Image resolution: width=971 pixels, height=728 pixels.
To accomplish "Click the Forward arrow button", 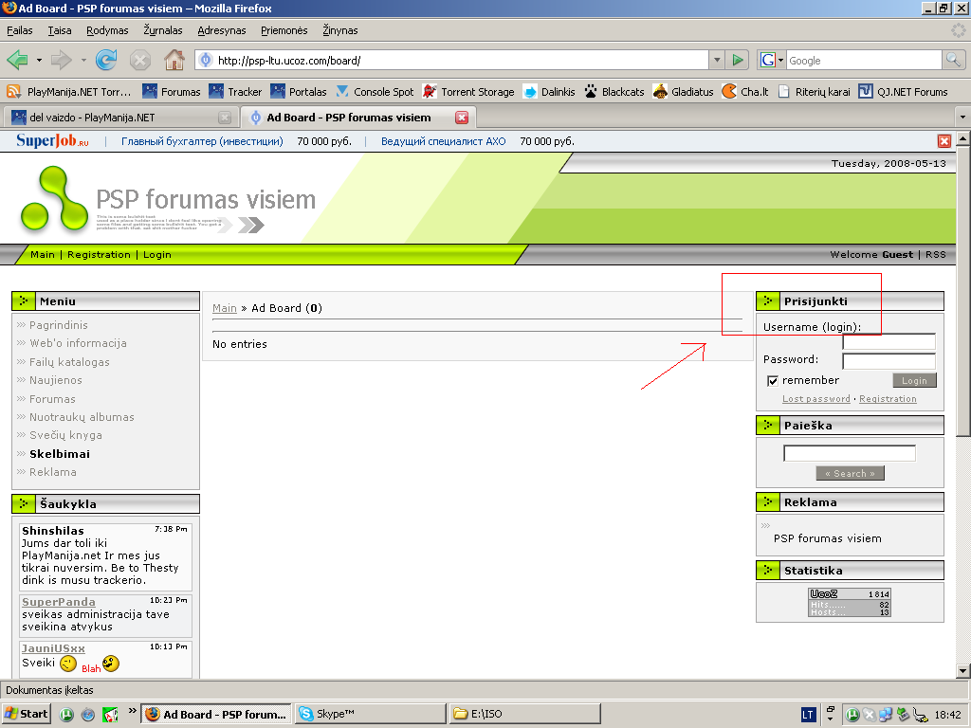I will [62, 60].
